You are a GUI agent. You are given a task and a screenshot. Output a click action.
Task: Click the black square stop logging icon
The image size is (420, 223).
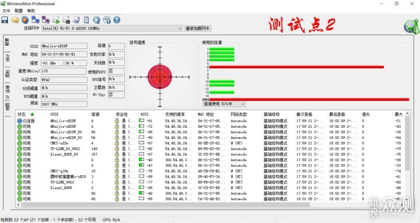coord(66,20)
